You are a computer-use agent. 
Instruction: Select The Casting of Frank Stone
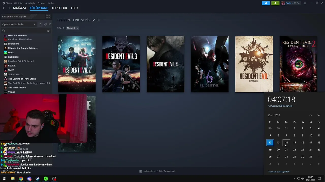tap(22, 79)
